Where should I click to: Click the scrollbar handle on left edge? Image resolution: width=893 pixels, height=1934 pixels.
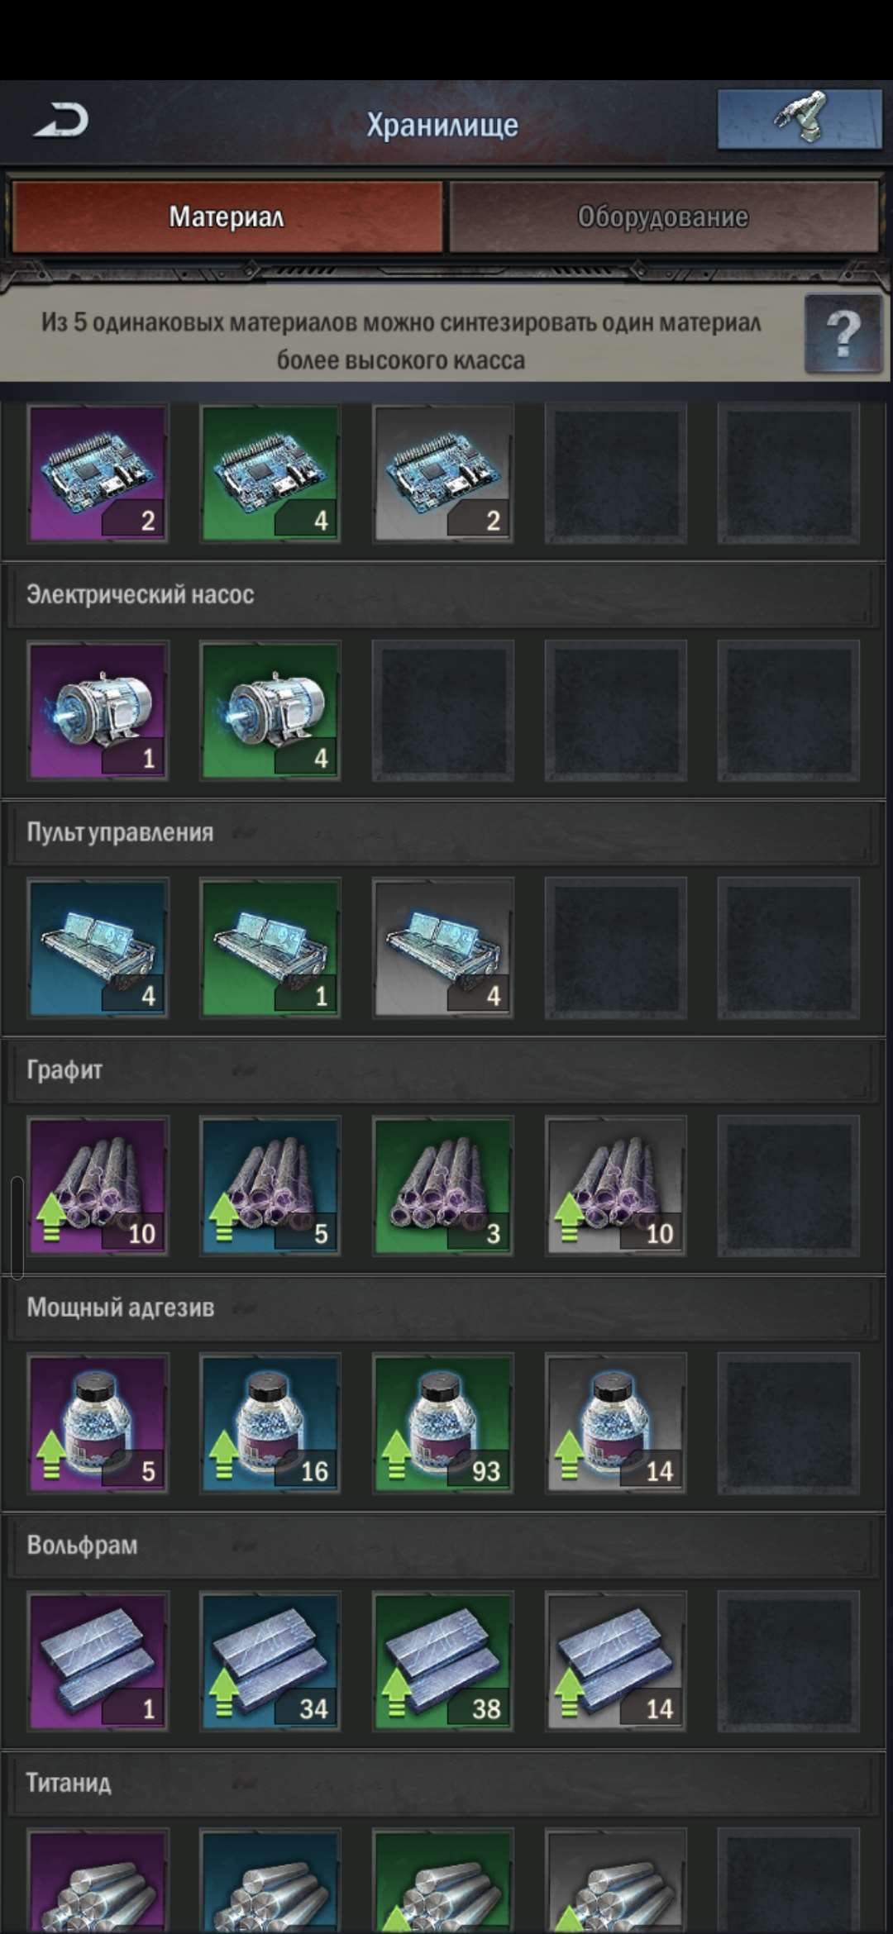(x=17, y=1227)
